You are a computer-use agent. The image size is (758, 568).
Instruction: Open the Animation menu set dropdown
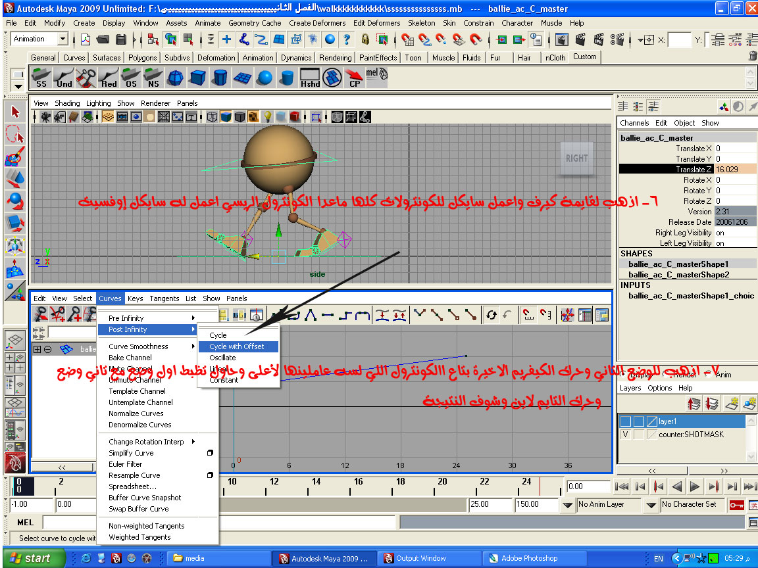coord(63,39)
